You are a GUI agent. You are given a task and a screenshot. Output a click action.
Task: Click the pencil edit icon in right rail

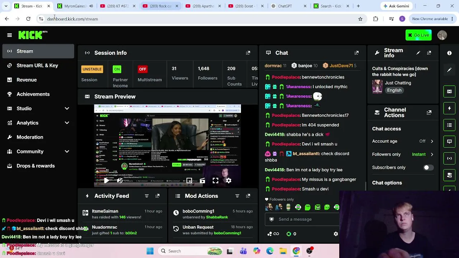tap(449, 70)
